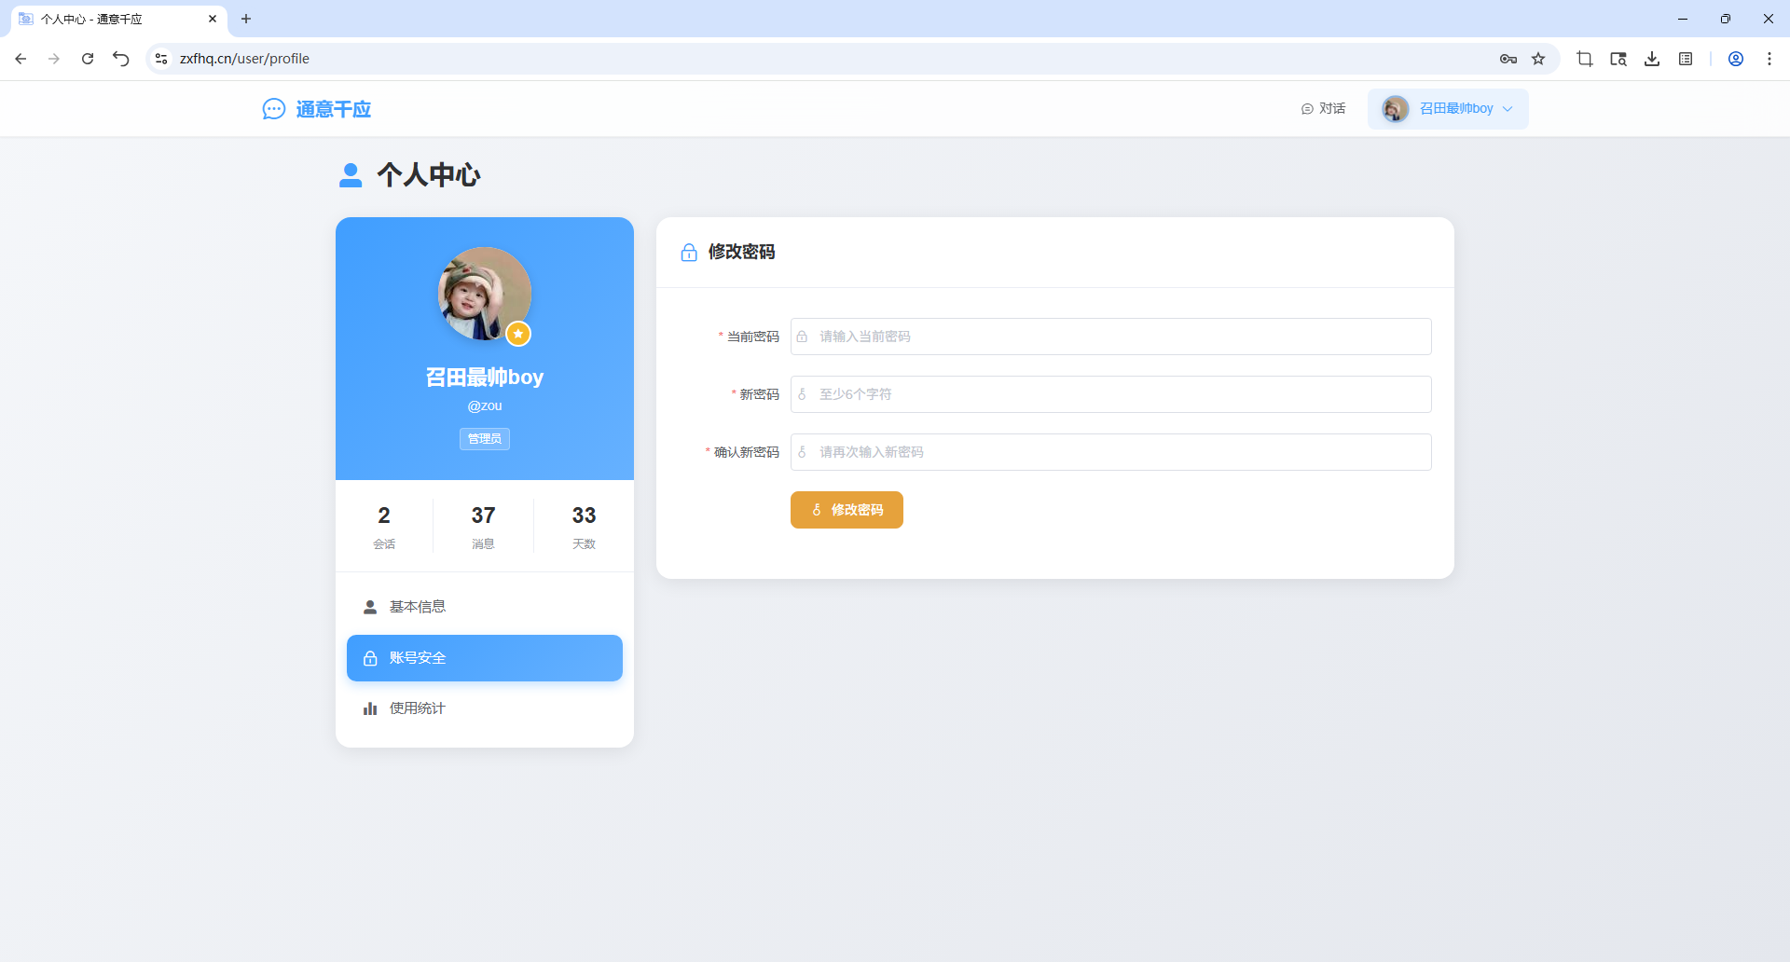1790x962 pixels.
Task: Click the undo arrow toolbar icon
Action: [x=121, y=59]
